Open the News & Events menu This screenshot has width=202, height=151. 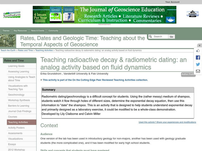38,31
